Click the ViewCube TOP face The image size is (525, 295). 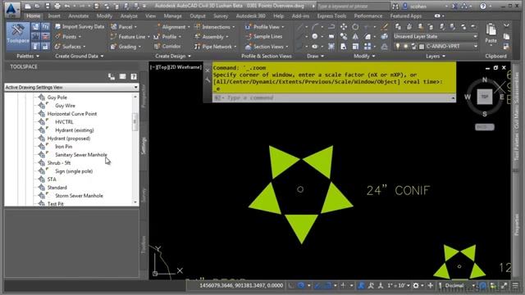[485, 97]
